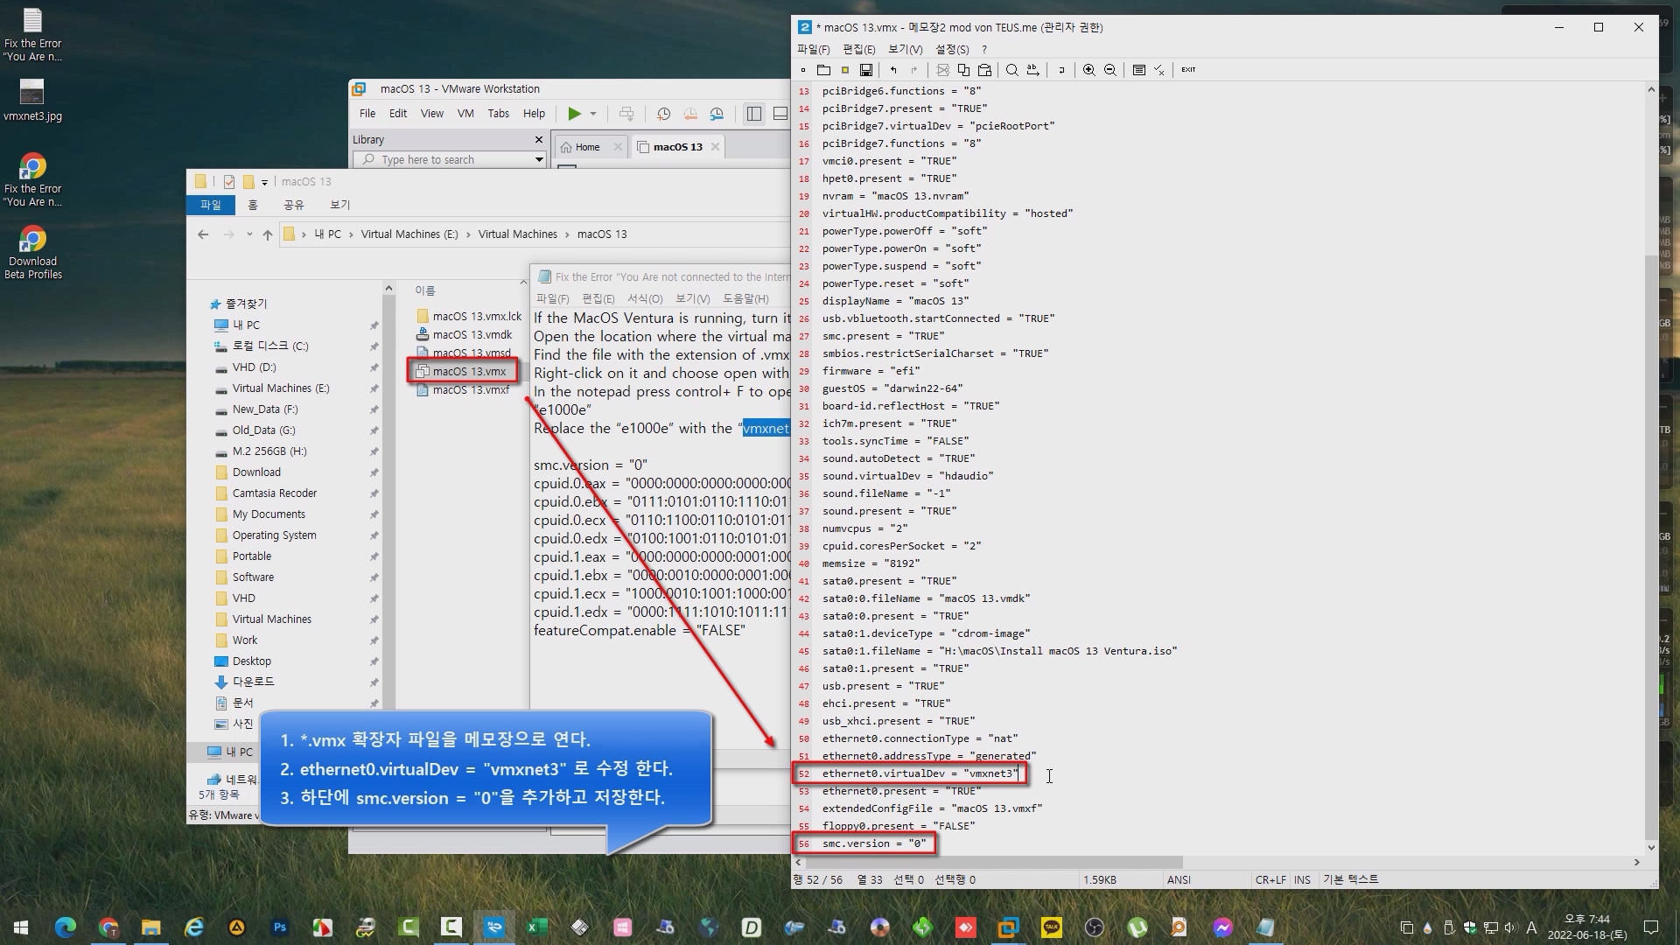The width and height of the screenshot is (1680, 945).
Task: Switch to the macOS 13 tab in VMware
Action: (678, 147)
